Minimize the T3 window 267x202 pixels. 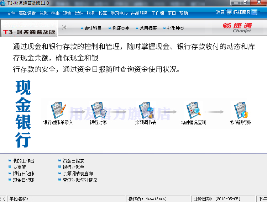[236, 2]
